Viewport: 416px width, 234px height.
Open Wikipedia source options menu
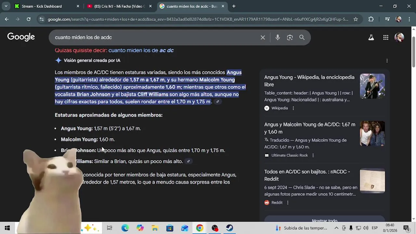point(293,108)
